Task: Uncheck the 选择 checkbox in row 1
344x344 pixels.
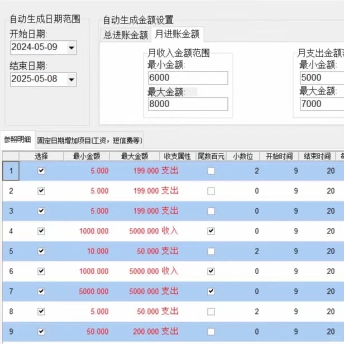Action: pos(41,171)
